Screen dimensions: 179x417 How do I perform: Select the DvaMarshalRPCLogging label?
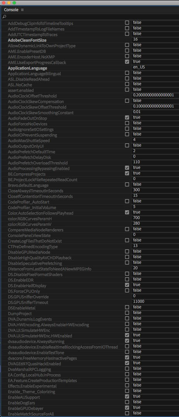(x=29, y=370)
